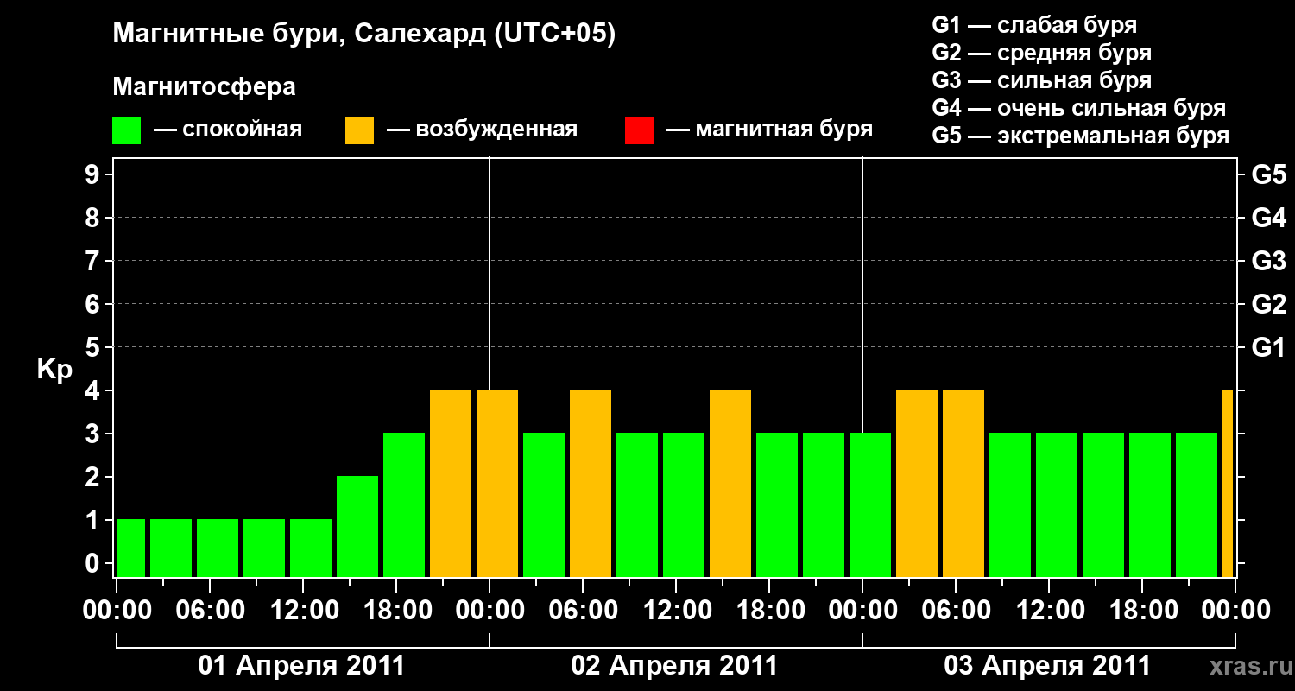Click the G1 label on the right axis
Screen dimensions: 1295x691
pyautogui.click(x=1268, y=347)
